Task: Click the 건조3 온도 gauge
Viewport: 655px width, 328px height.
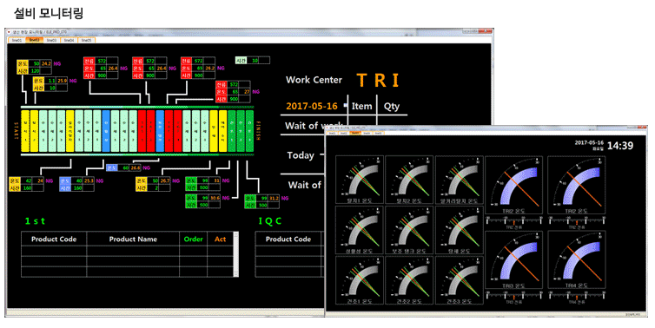Action: pyautogui.click(x=459, y=280)
